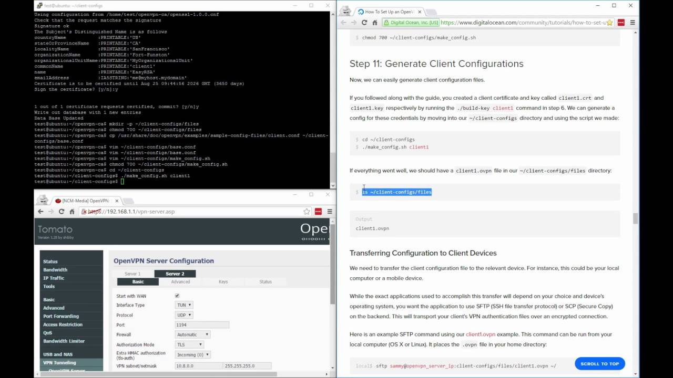Open the Extra HMAC authorization Incoming (0) dropdown
The height and width of the screenshot is (378, 673).
193,355
